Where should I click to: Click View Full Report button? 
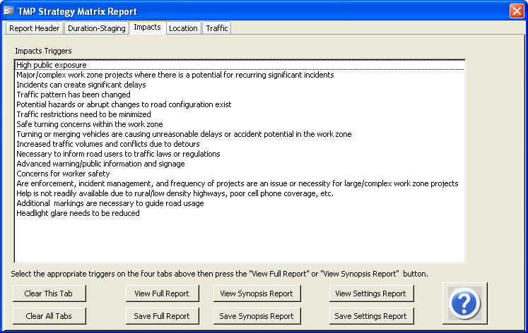pyautogui.click(x=162, y=293)
